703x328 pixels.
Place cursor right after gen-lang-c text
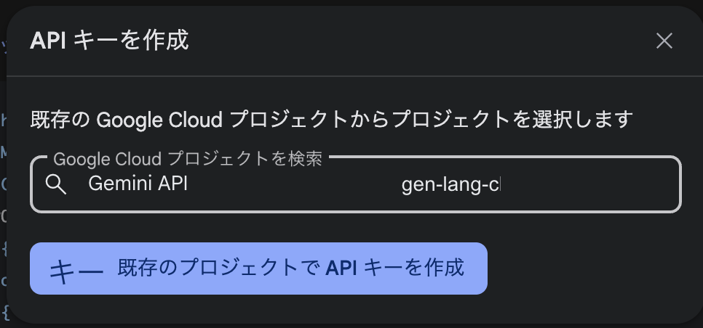(x=501, y=184)
